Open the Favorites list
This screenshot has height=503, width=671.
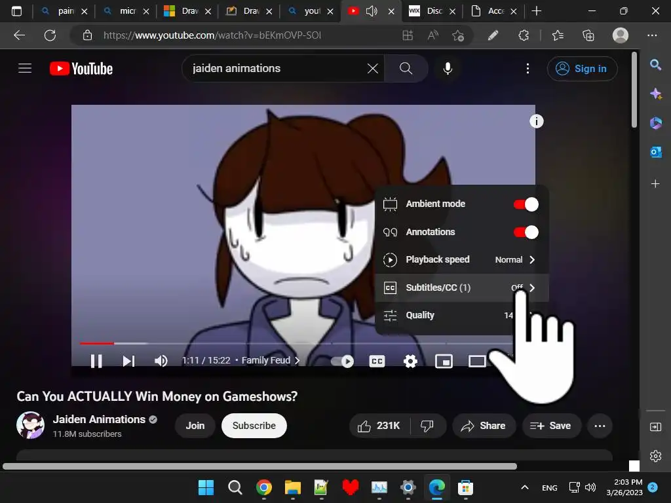tap(558, 35)
